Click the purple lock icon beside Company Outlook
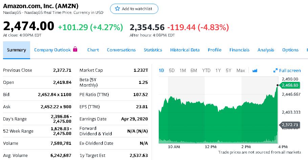The height and width of the screenshot is (160, 308). (75, 49)
